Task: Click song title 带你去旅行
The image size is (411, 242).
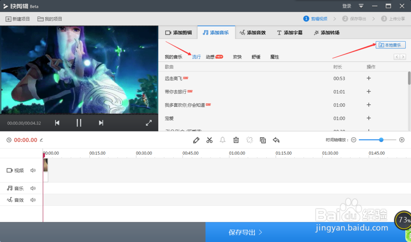Action: [x=175, y=92]
